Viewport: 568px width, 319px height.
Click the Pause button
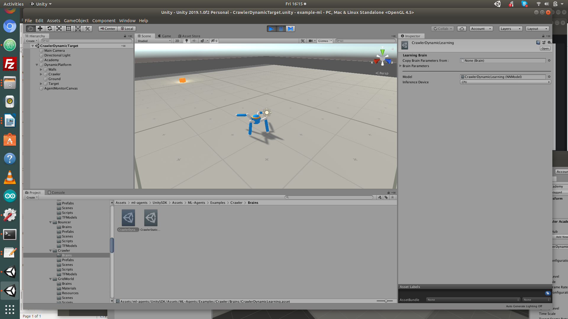(x=281, y=29)
